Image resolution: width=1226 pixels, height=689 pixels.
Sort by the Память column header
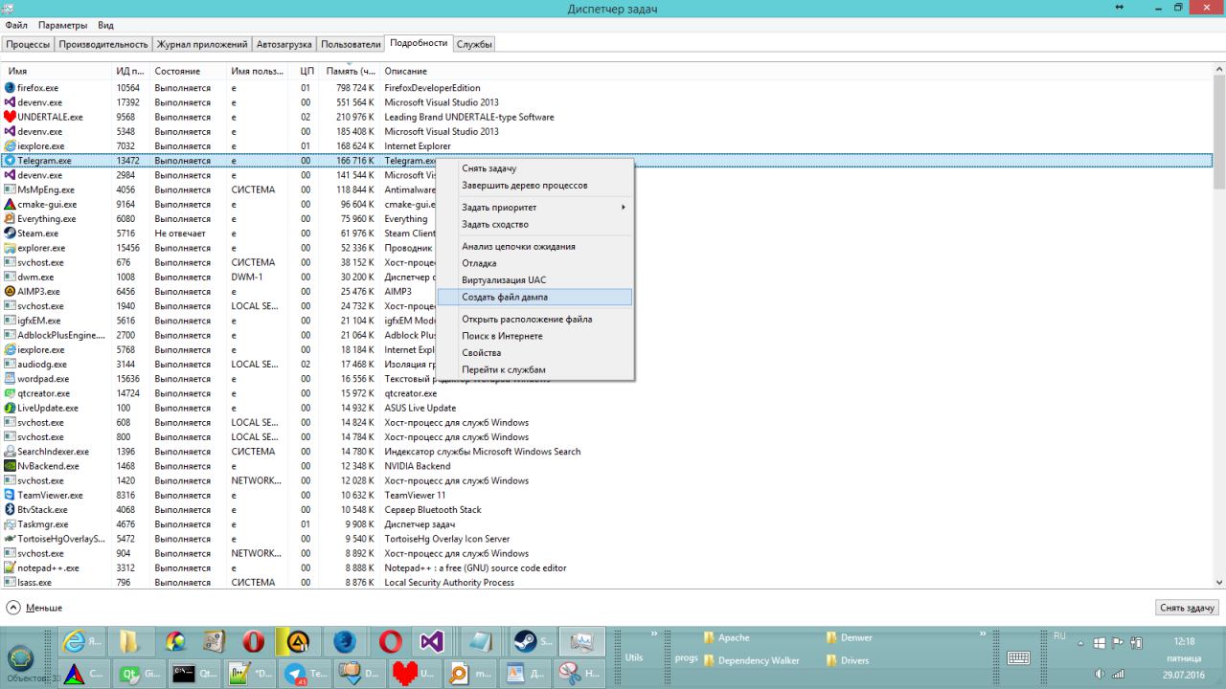pyautogui.click(x=349, y=72)
